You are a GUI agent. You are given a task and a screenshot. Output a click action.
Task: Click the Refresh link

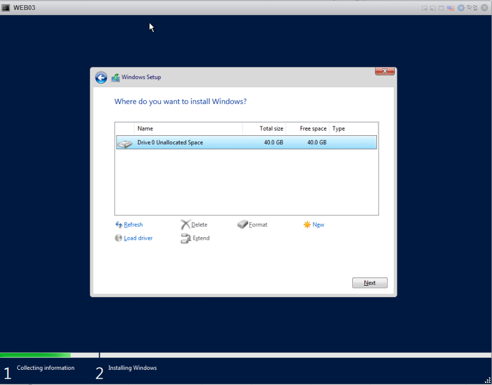tap(133, 225)
